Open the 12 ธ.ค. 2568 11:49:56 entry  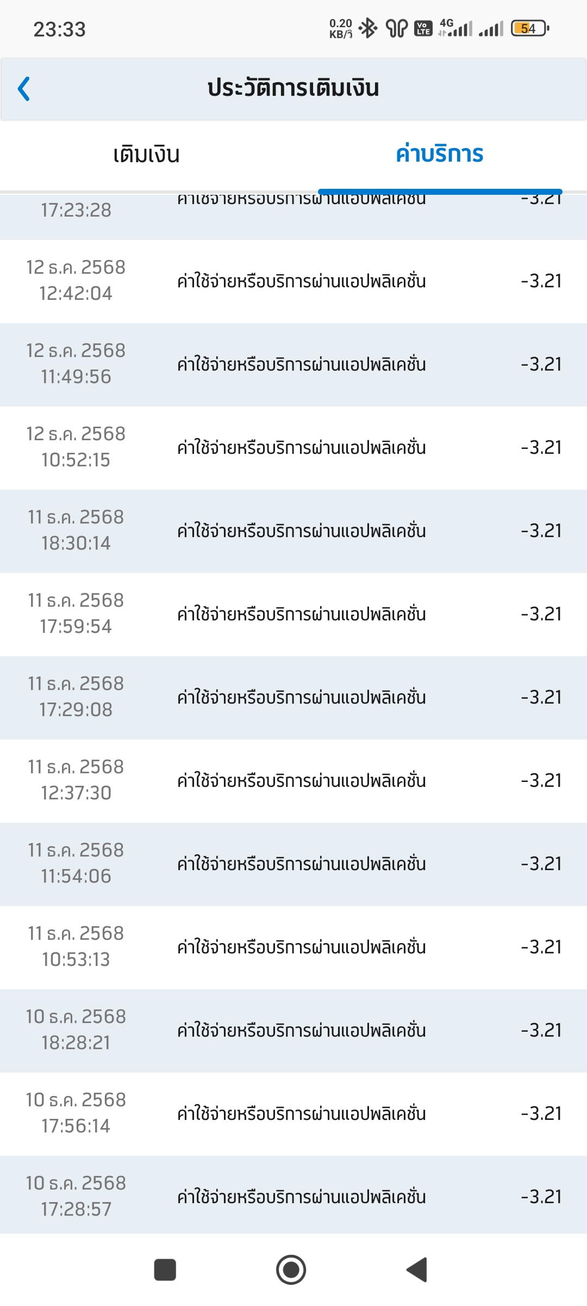tap(293, 365)
